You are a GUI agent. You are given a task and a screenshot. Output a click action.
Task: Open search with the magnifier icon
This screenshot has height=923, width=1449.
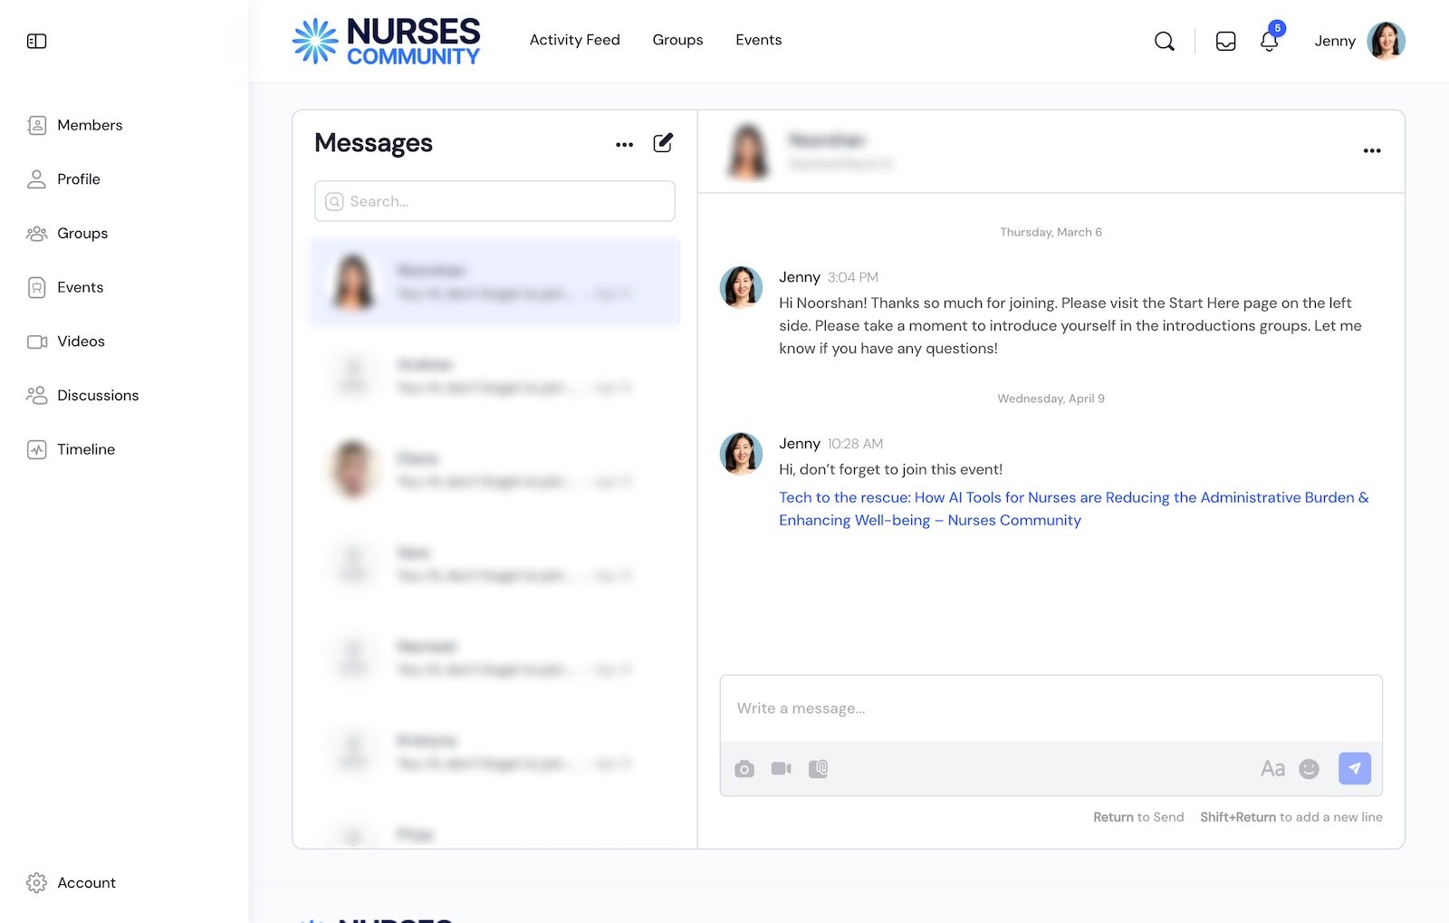point(1165,41)
